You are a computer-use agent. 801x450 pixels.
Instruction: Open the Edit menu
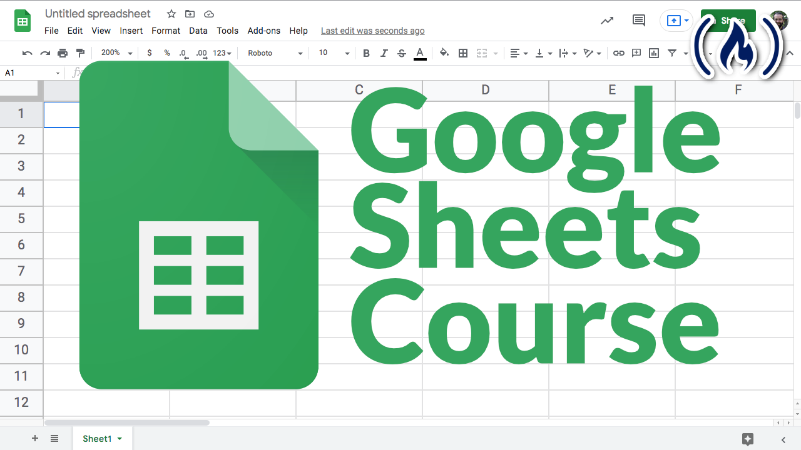[x=75, y=31]
